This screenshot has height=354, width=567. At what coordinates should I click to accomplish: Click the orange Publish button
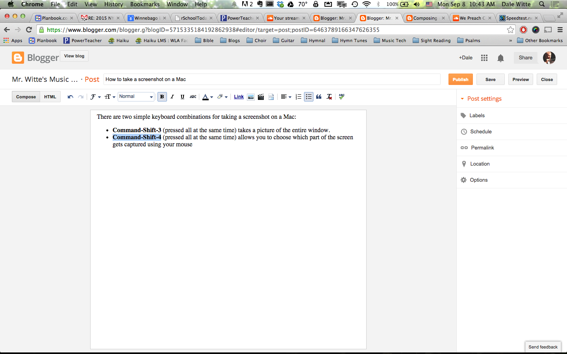[460, 79]
